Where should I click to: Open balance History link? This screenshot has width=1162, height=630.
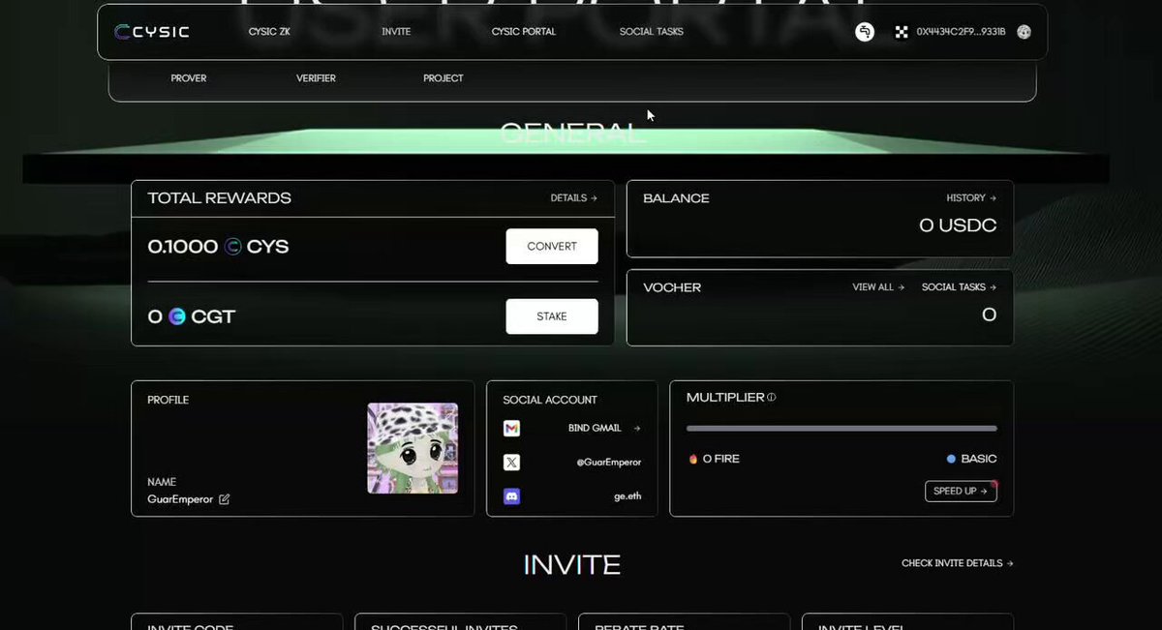pyautogui.click(x=971, y=198)
